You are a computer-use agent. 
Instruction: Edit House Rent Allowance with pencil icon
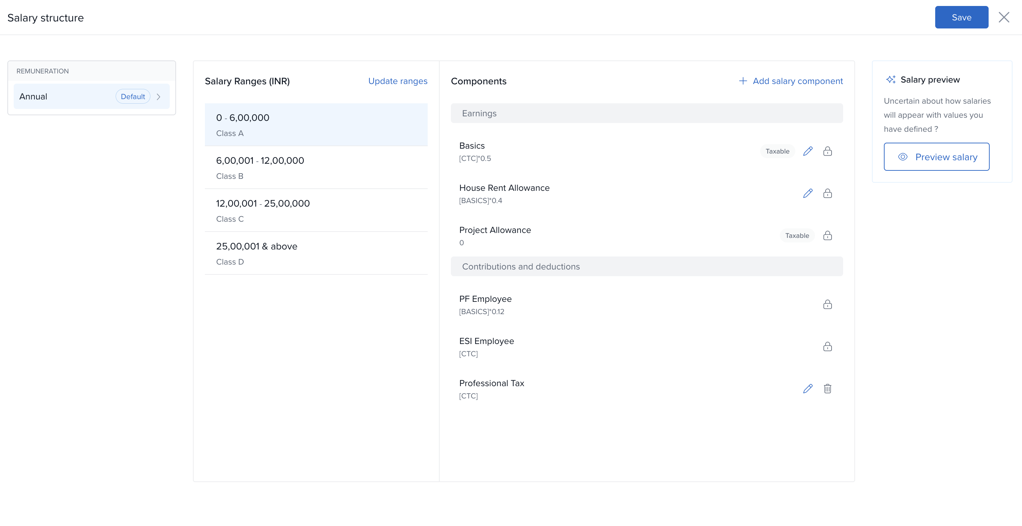808,193
